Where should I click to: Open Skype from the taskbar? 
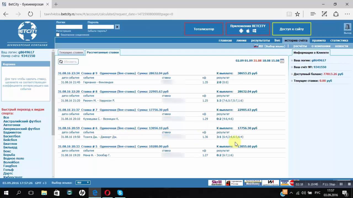click(120, 193)
